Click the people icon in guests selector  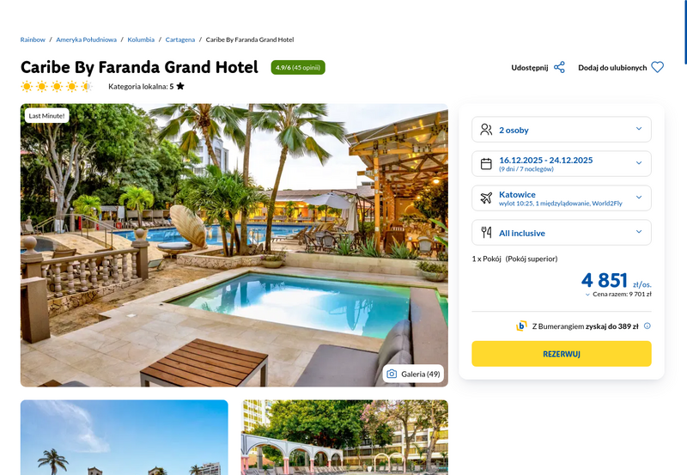coord(486,129)
